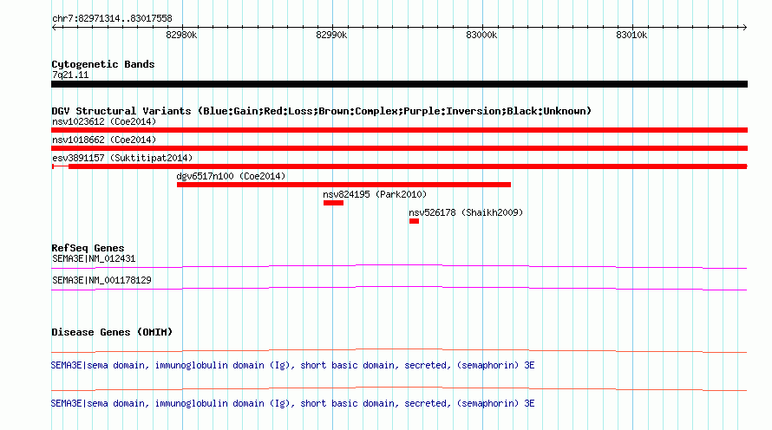Select the nsv1018662 red loss bar
The width and height of the screenshot is (772, 430).
point(399,148)
